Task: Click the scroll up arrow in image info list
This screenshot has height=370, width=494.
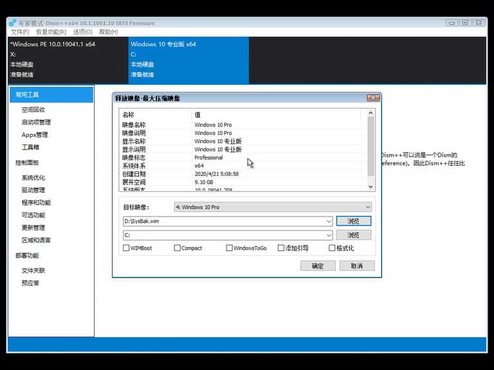Action: point(370,113)
